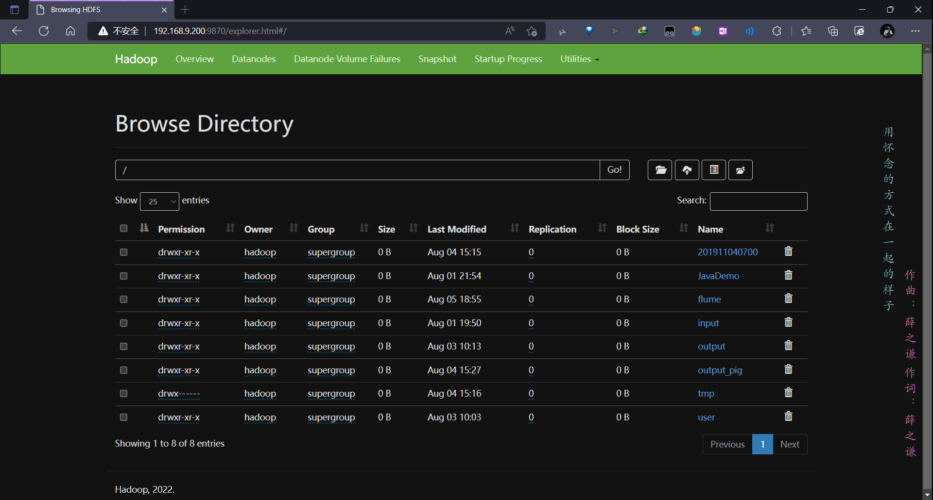Screen dimensions: 933x500
Task: Click the page vertical scrollbar
Action: [x=927, y=272]
